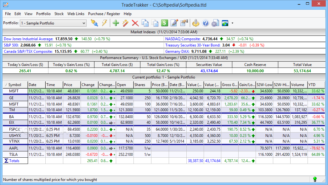This screenshot has height=185, width=328.
Task: Click the globe web browser icon
Action: click(x=225, y=23)
